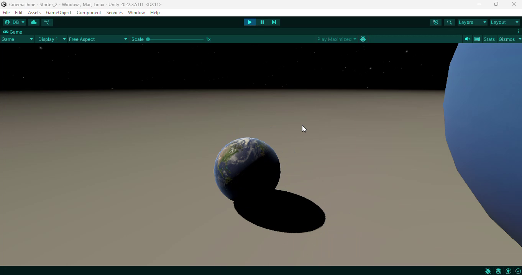Open the GameObject menu
522x275 pixels.
pos(59,13)
